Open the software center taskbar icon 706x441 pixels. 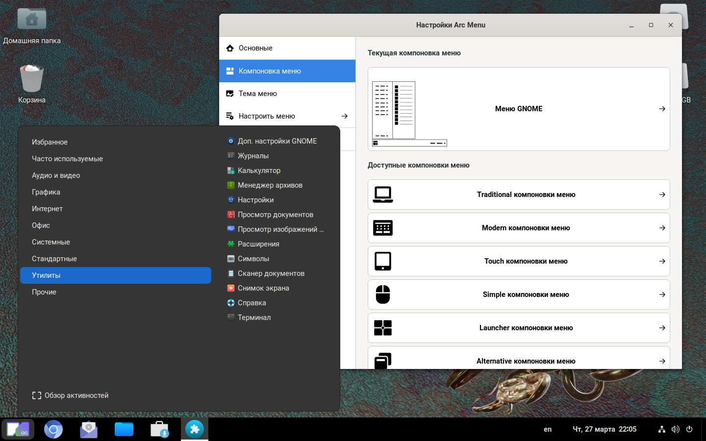tap(159, 430)
